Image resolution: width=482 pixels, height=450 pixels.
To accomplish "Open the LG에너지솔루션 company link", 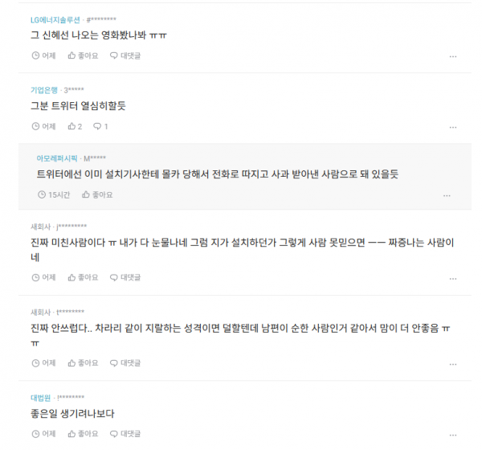I will tap(55, 20).
